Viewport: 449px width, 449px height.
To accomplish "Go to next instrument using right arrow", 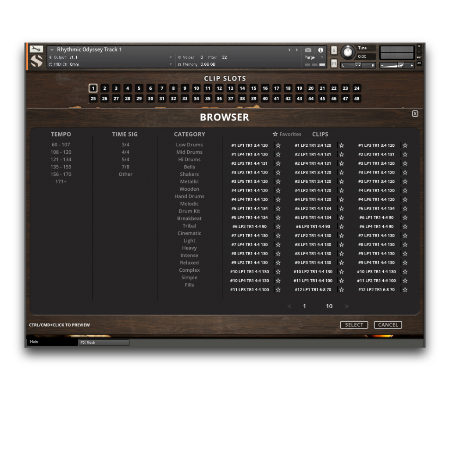I will point(296,50).
